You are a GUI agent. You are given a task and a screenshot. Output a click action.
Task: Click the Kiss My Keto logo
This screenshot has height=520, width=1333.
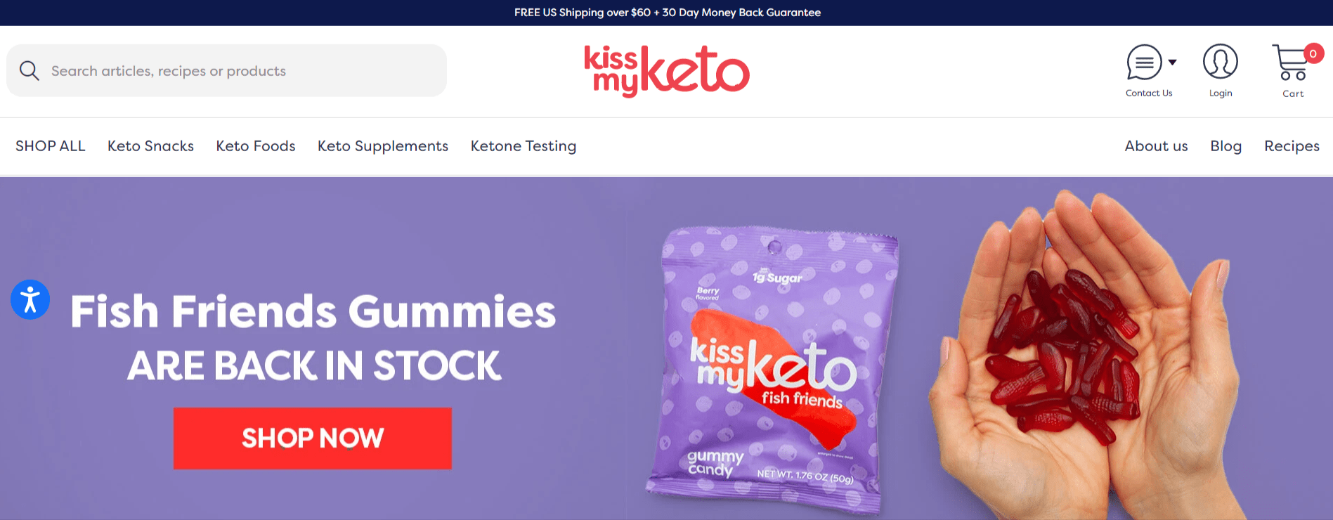click(667, 71)
